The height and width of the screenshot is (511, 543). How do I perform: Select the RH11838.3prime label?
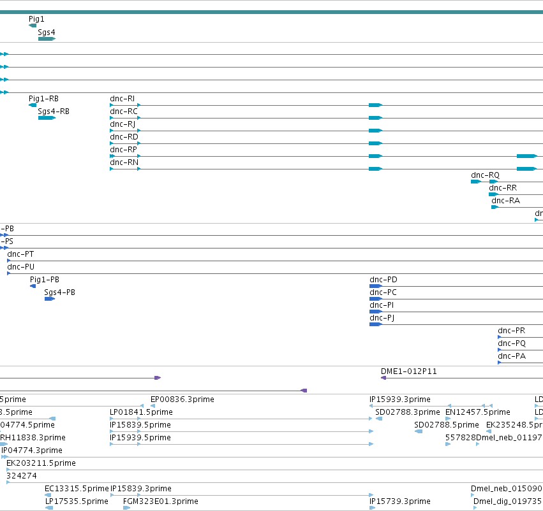33,438
